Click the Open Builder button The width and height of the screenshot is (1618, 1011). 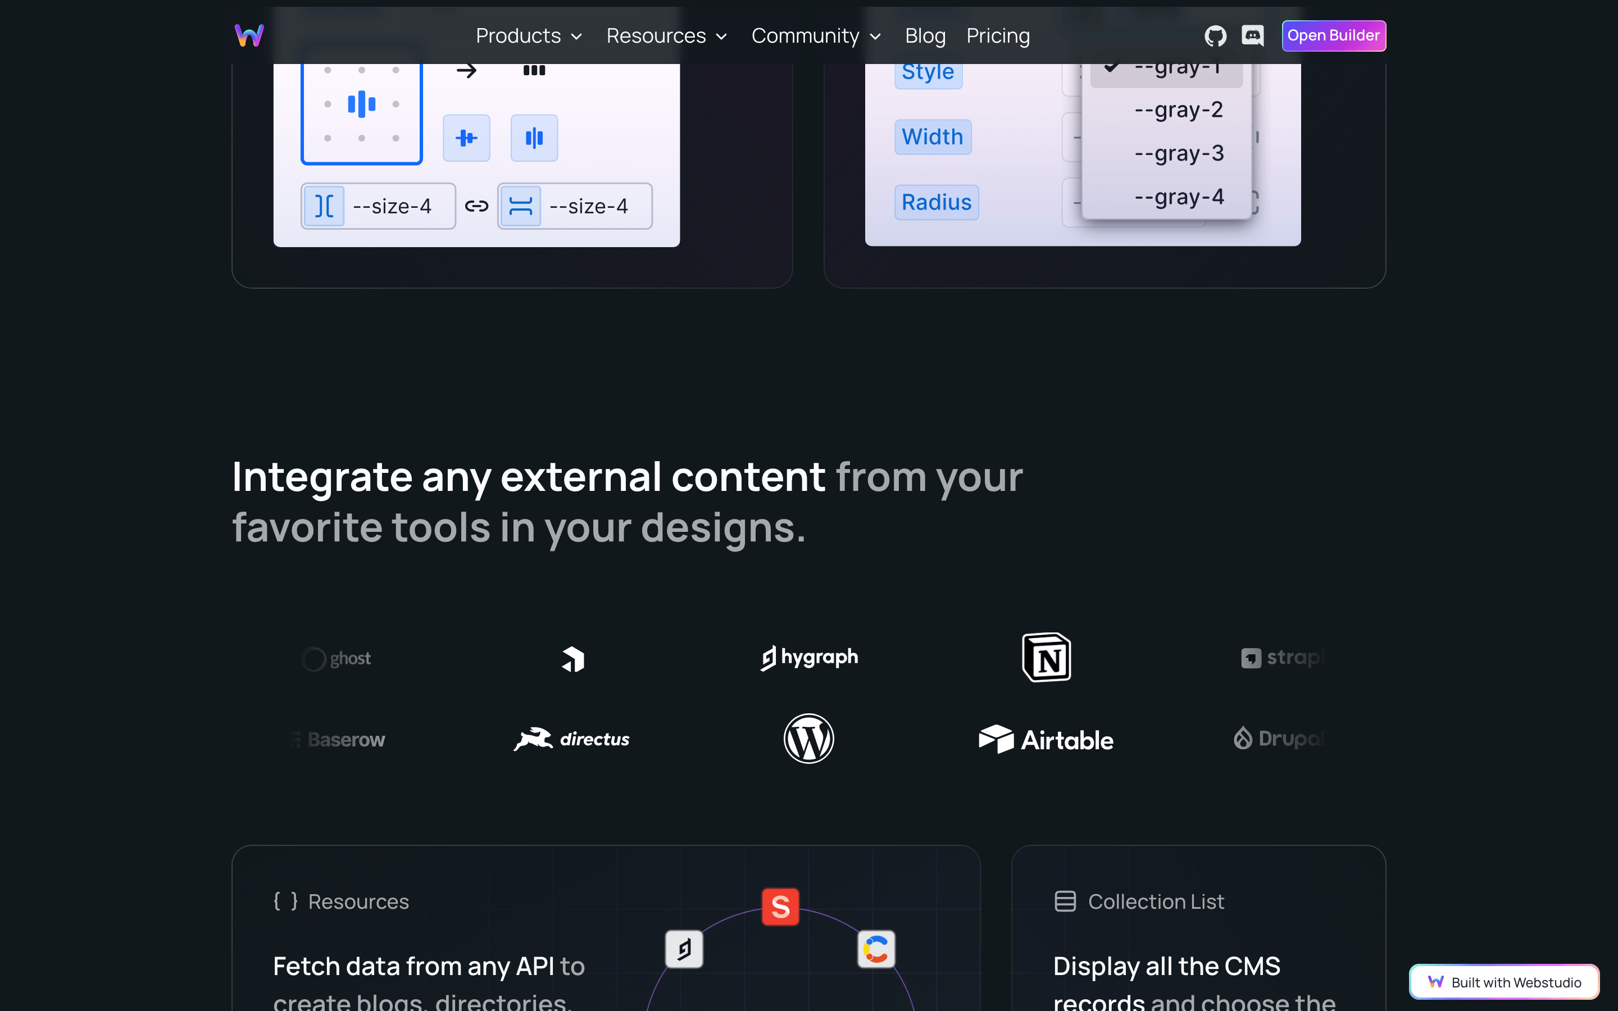tap(1334, 35)
